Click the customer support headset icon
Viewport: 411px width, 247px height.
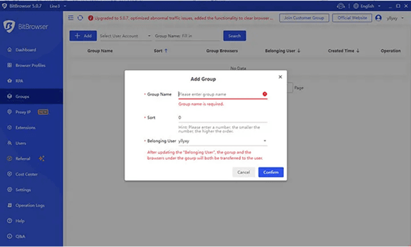pos(340,6)
